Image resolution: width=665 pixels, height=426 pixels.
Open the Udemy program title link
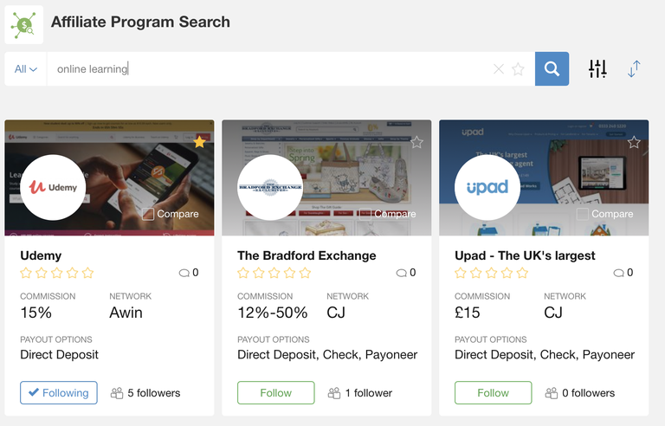tap(41, 255)
